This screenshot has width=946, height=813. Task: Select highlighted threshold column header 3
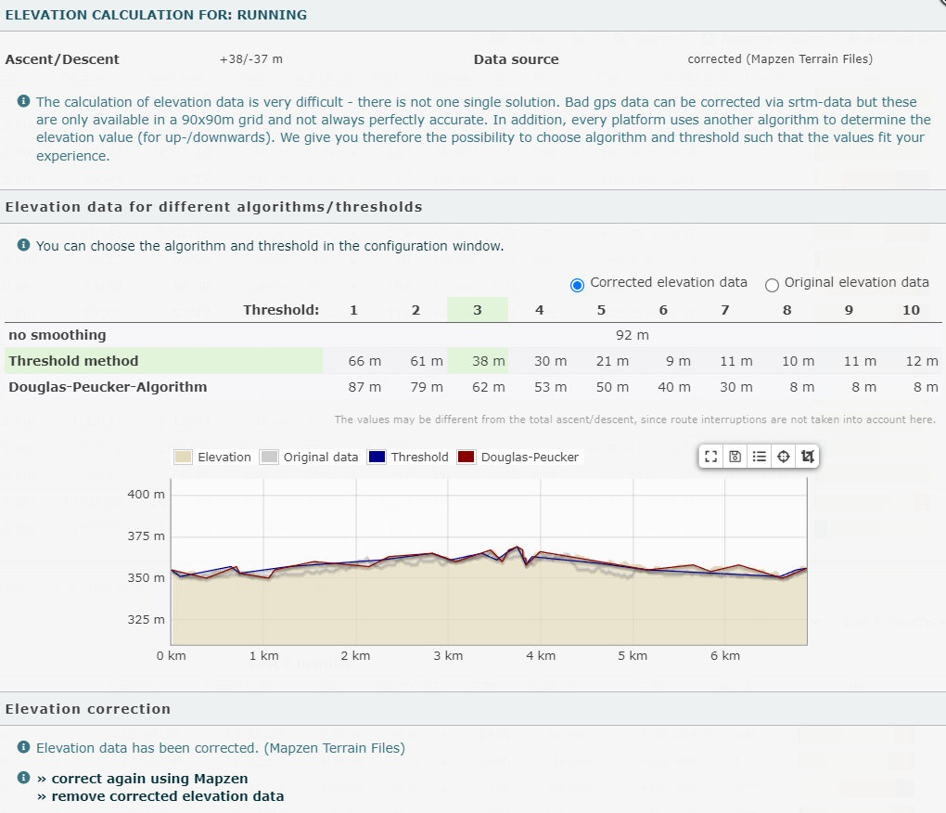pos(478,310)
